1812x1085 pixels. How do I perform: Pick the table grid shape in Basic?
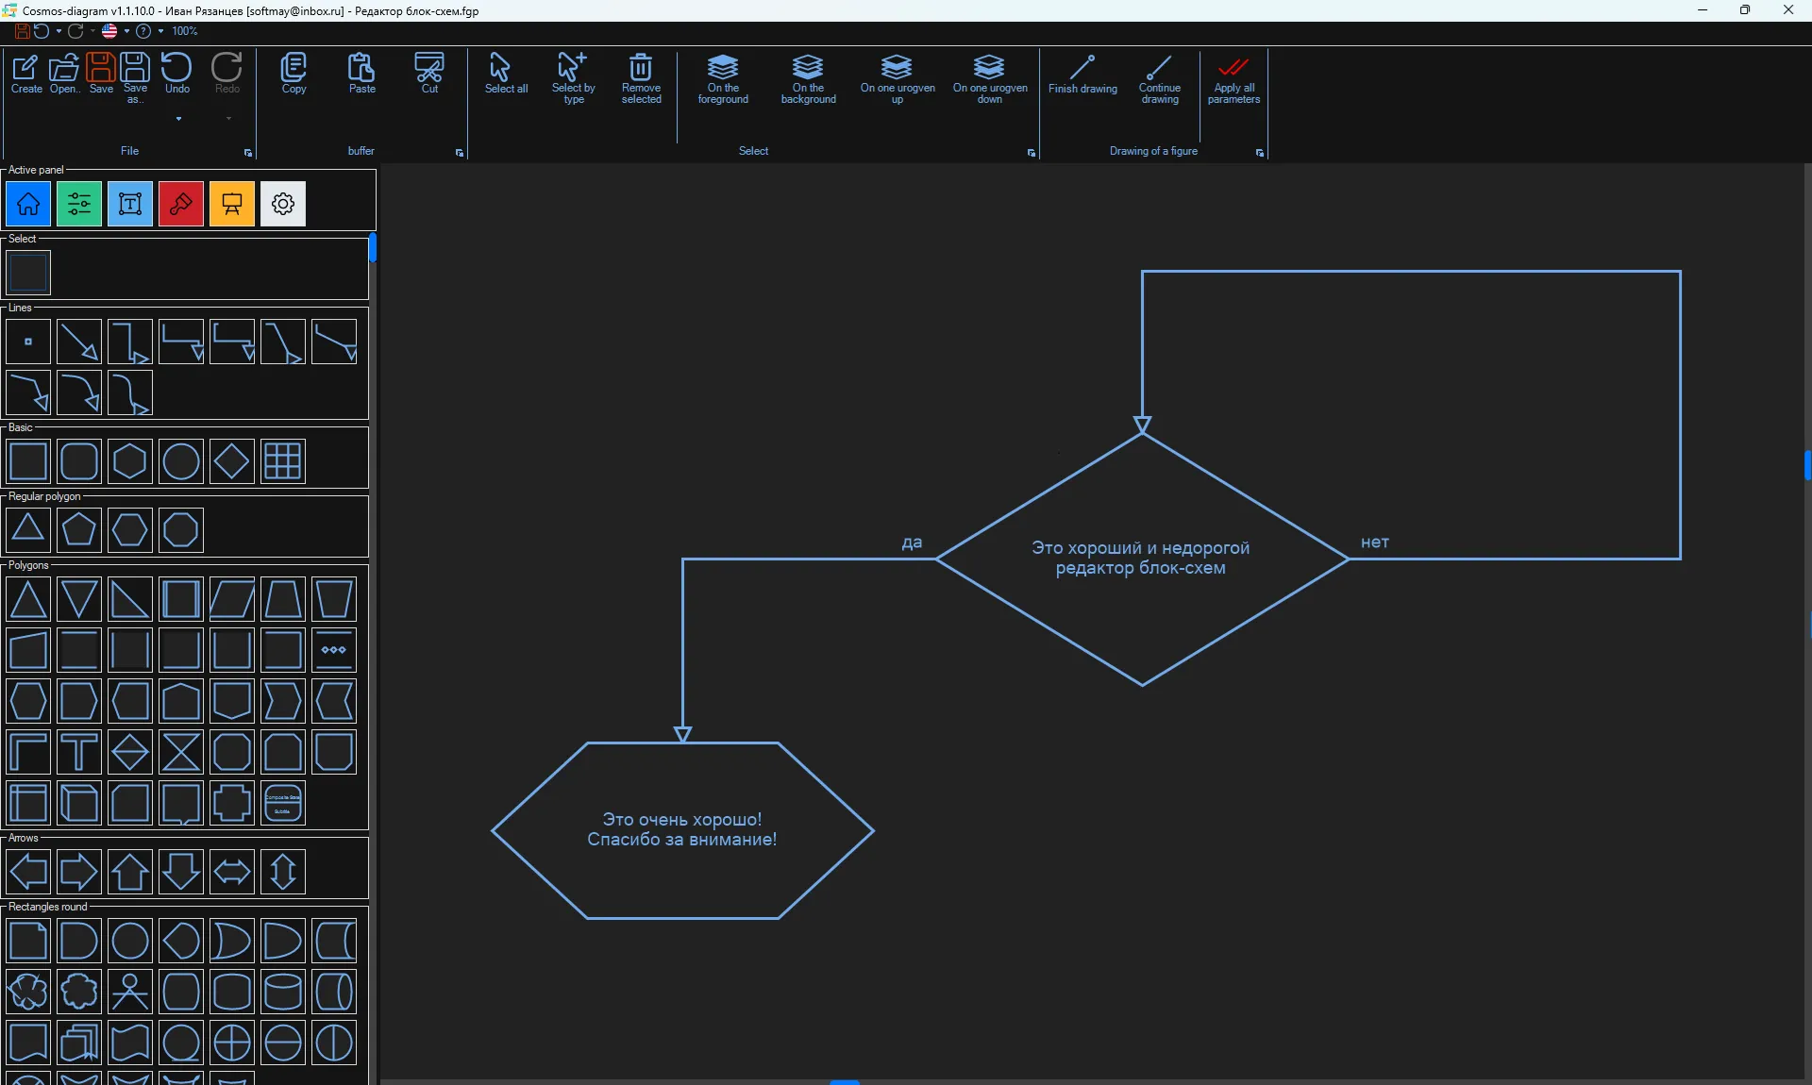tap(282, 461)
